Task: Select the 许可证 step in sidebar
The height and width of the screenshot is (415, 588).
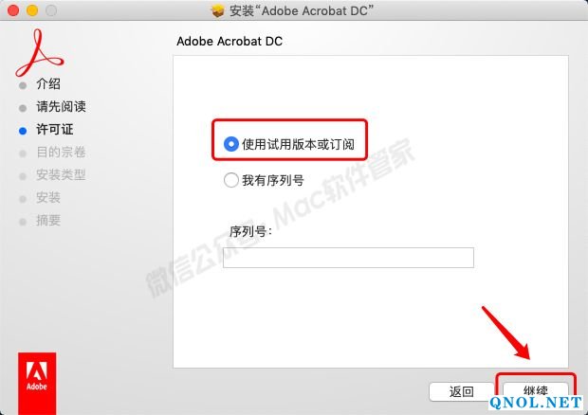Action: (54, 130)
